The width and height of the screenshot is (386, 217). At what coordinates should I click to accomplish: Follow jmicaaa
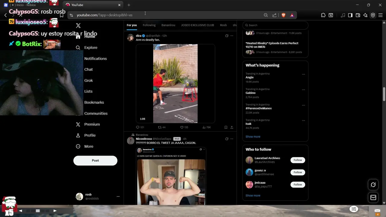pos(298,185)
